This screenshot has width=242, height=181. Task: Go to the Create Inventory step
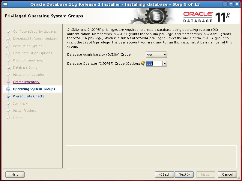coord(26,82)
